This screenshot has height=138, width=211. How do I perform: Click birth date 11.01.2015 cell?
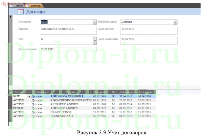pyautogui.click(x=102, y=112)
